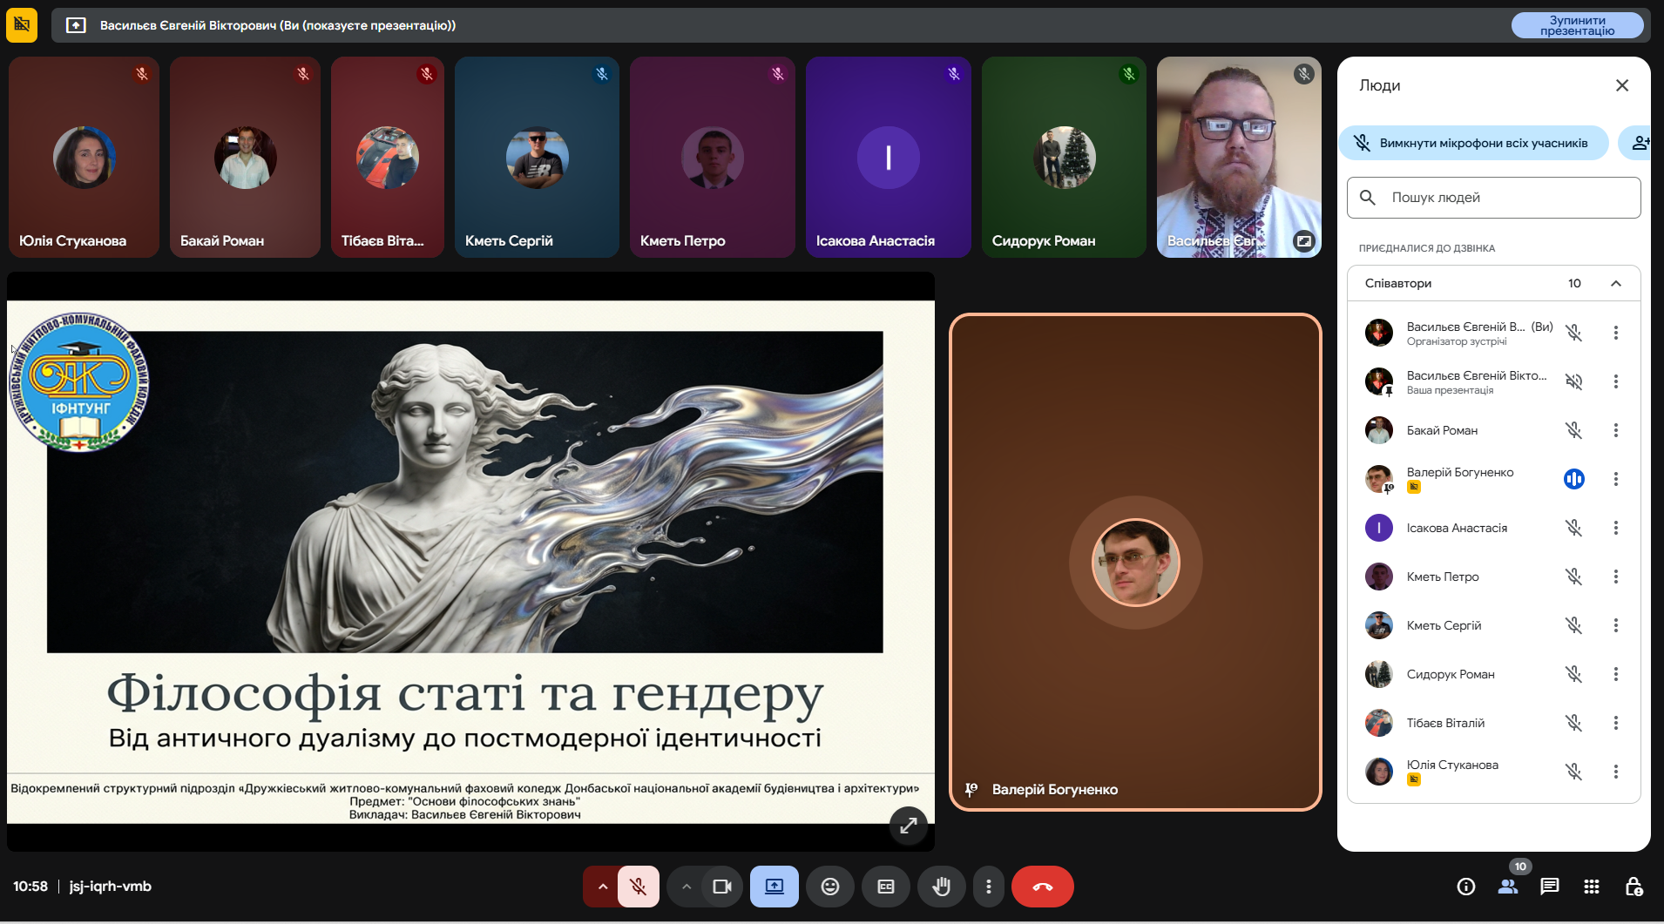Raise your hand
This screenshot has width=1664, height=924.
[x=941, y=887]
